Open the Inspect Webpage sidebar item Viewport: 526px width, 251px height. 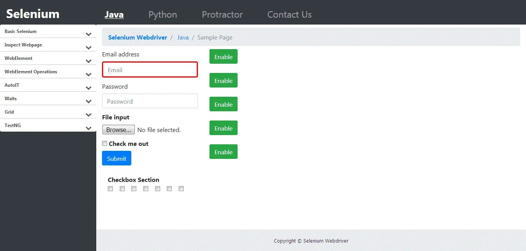[x=48, y=45]
